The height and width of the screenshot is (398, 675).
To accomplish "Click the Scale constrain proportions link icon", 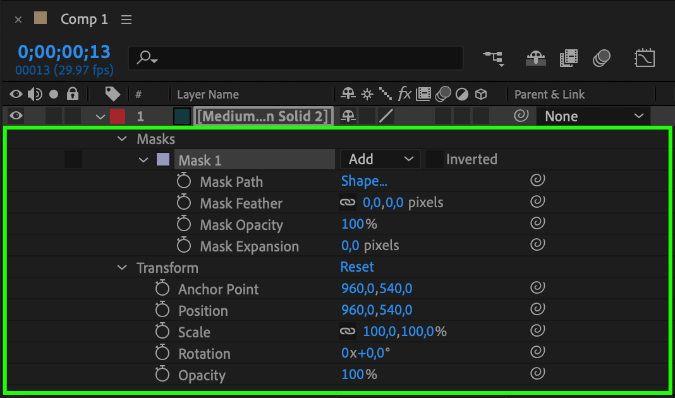I will 348,332.
